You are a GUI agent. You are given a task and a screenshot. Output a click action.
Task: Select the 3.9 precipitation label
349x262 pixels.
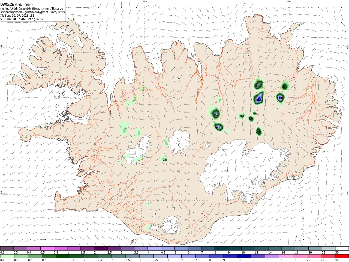[257, 86]
